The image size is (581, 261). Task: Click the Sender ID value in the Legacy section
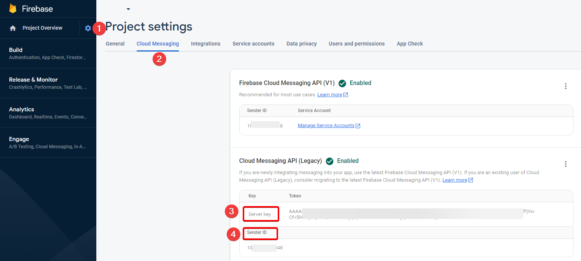(x=265, y=248)
